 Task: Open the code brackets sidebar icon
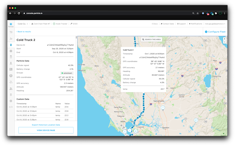[x=11, y=107]
